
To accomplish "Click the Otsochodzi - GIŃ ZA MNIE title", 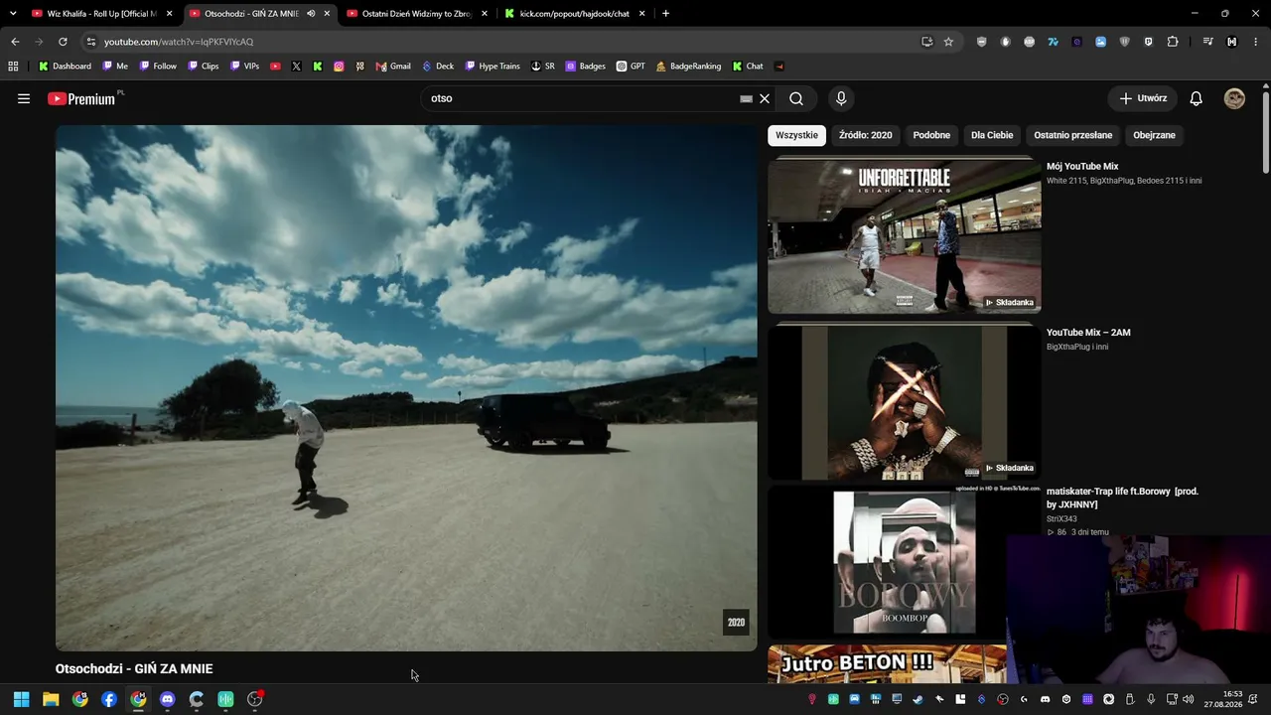I will [134, 669].
